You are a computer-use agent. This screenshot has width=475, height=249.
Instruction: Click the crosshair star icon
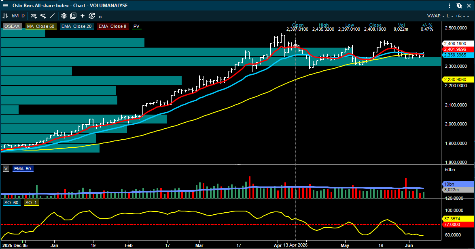coord(83,16)
